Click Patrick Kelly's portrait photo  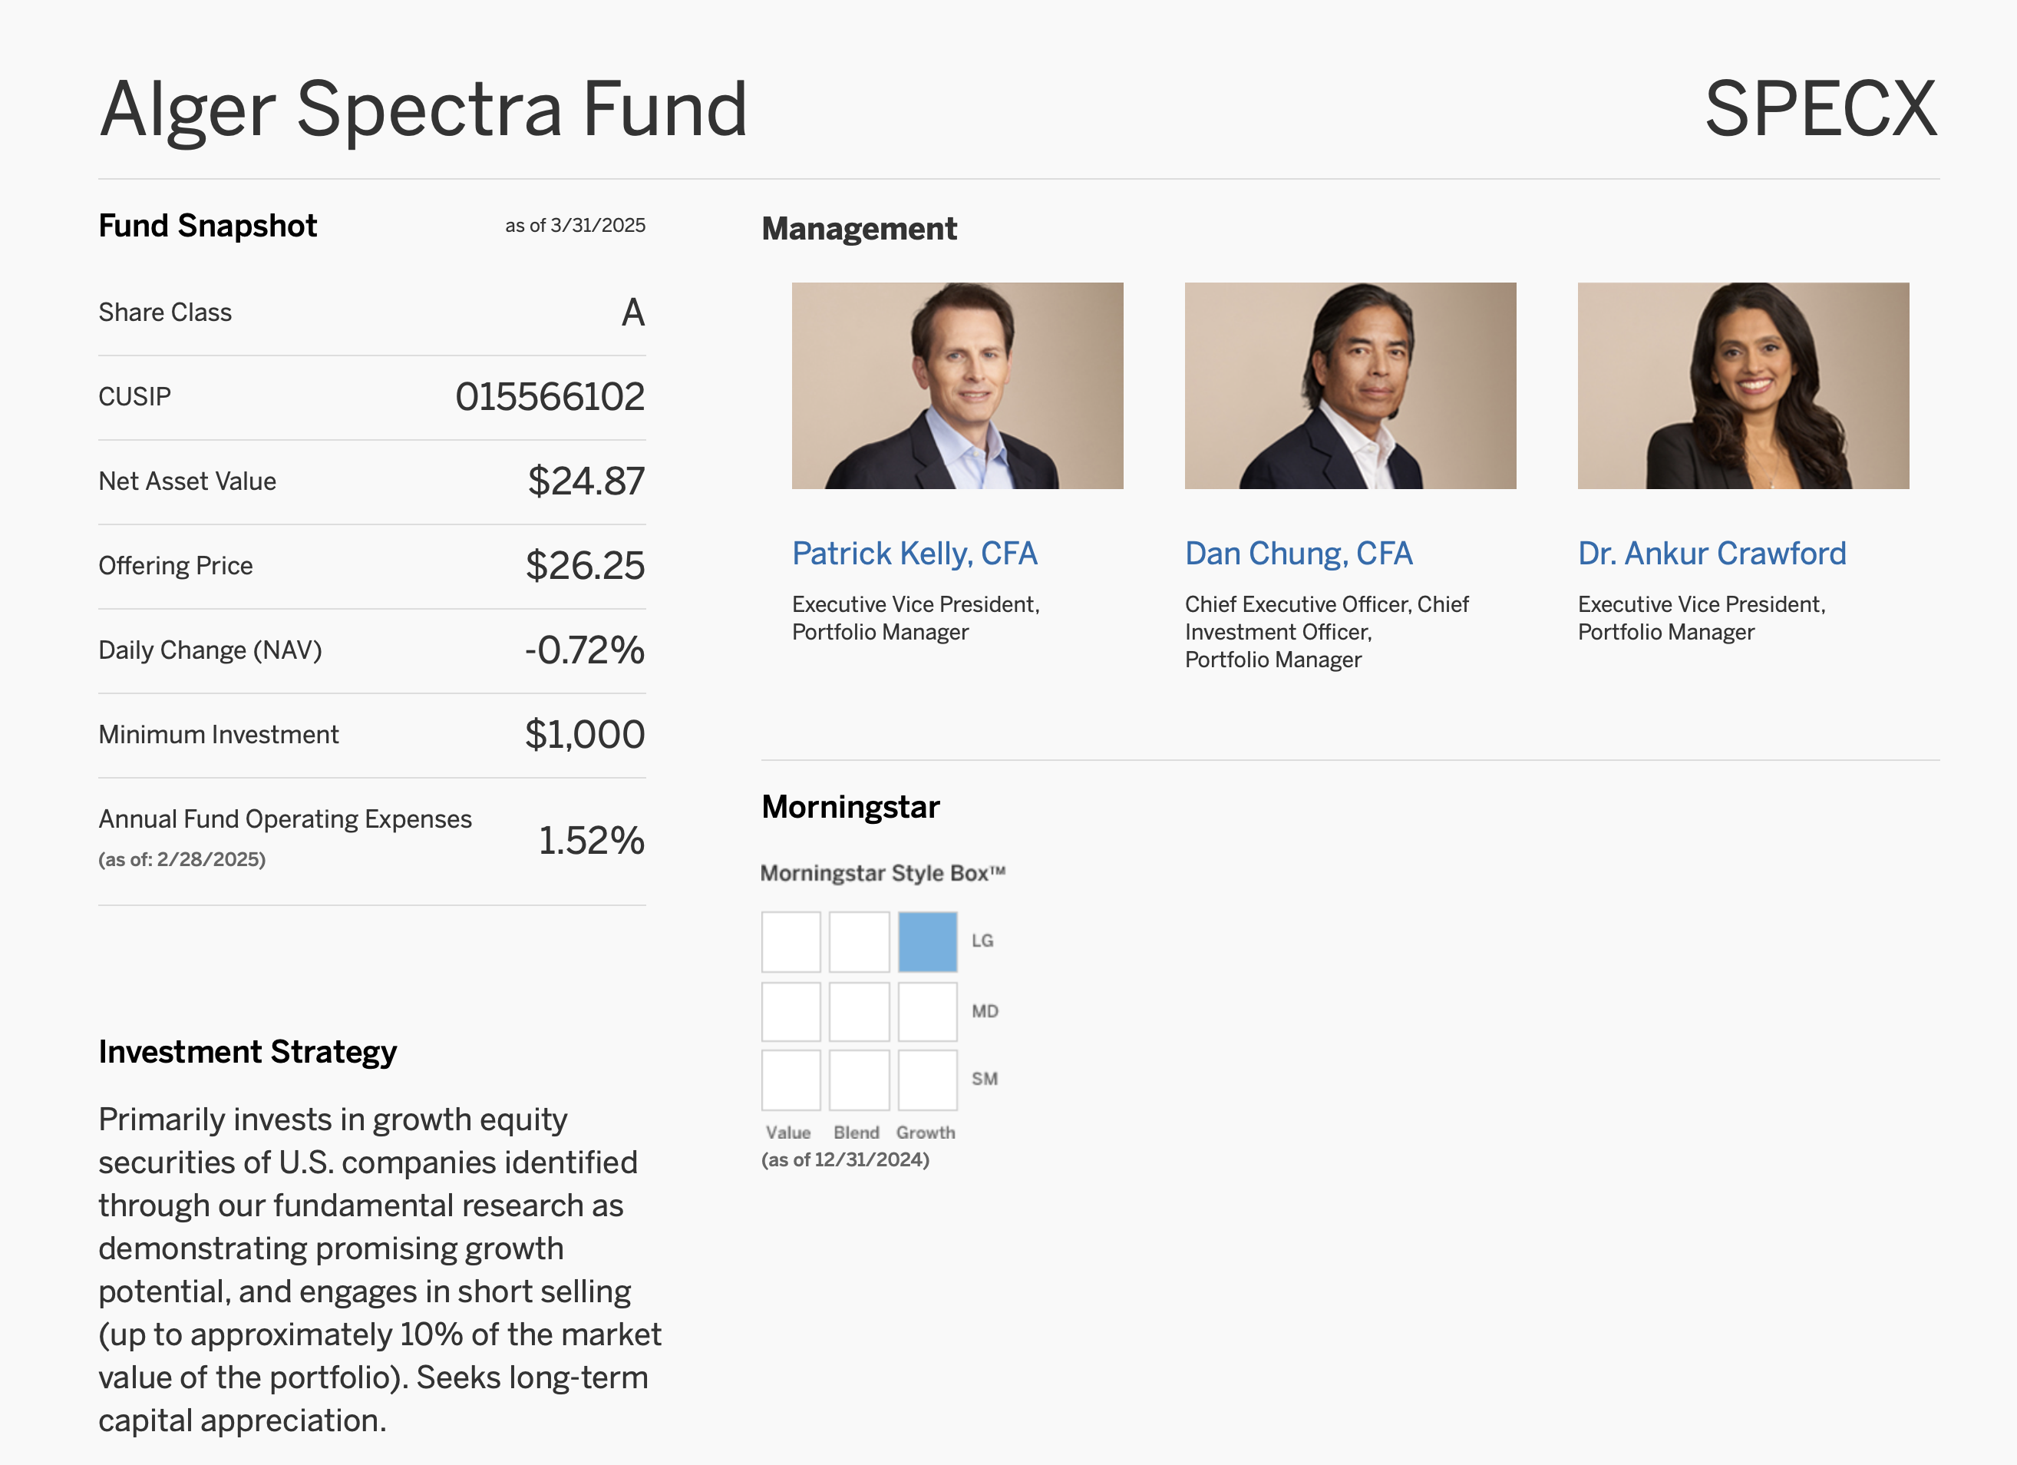pyautogui.click(x=957, y=385)
